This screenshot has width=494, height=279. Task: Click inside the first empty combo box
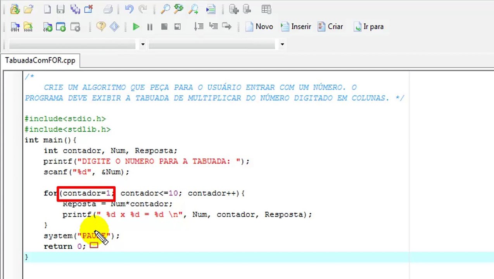tap(72, 45)
